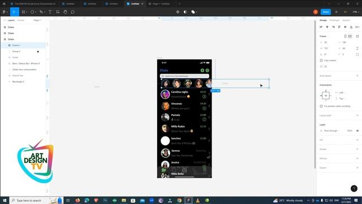362x204 pixels.
Task: Open the Figma main menu icon
Action: (x=4, y=12)
